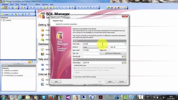Enable Use Secure Shell (SSH) tunneling
Screen dimensions: 178x100
[73, 77]
